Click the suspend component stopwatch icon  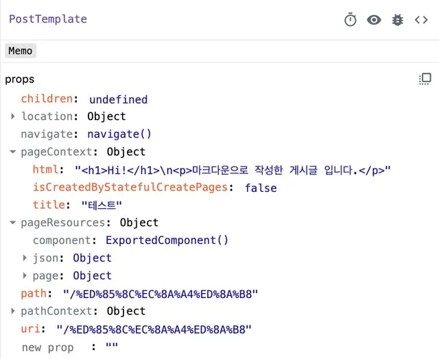pyautogui.click(x=351, y=20)
